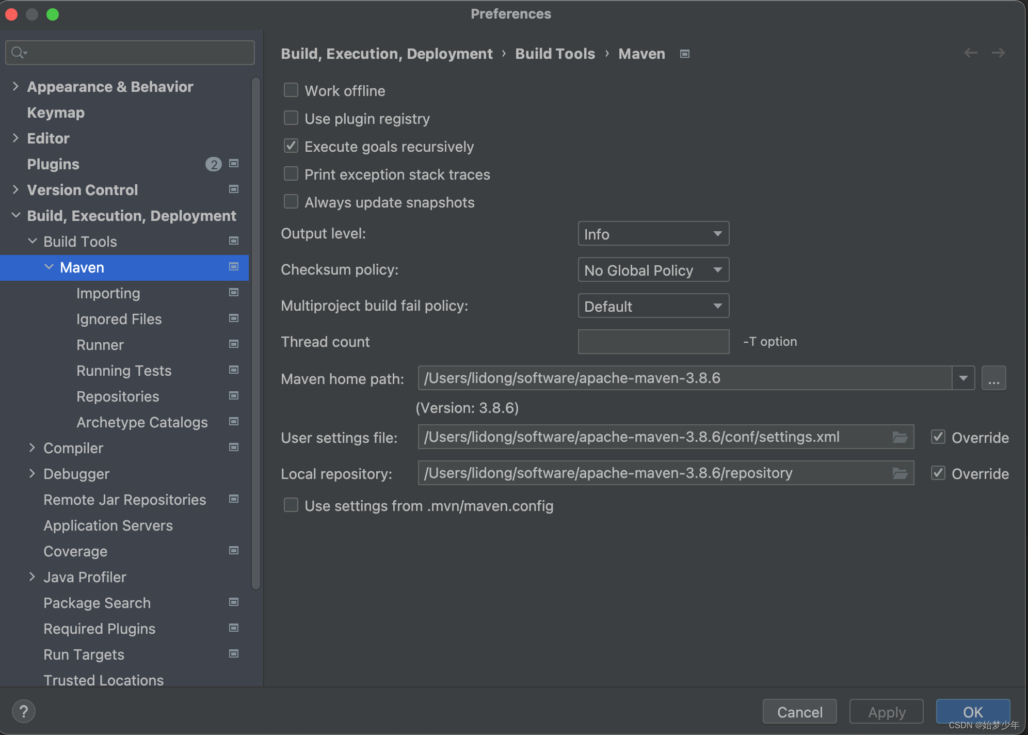
Task: Click the project-level icon next to Running Tests
Action: click(x=234, y=370)
